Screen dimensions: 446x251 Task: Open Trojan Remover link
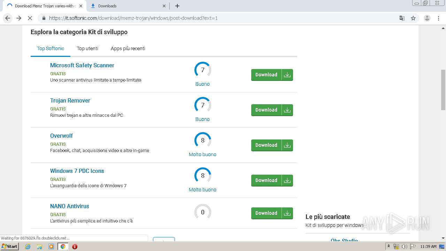[x=70, y=100]
